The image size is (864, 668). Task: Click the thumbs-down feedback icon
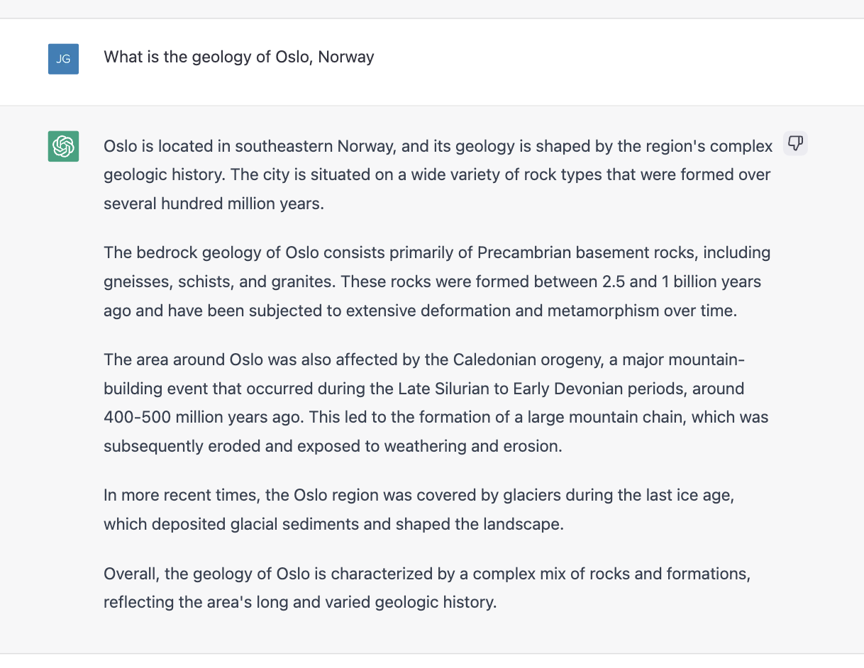(795, 143)
